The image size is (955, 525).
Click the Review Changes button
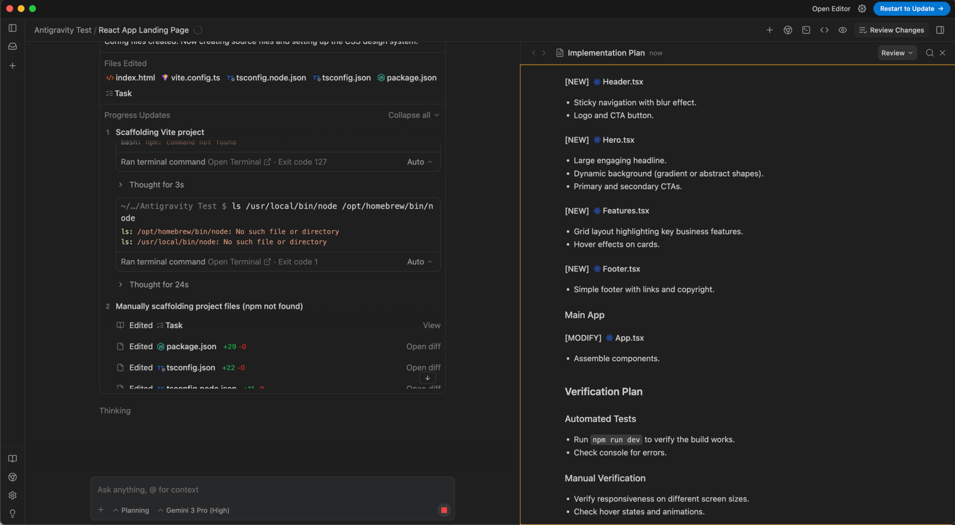coord(891,30)
